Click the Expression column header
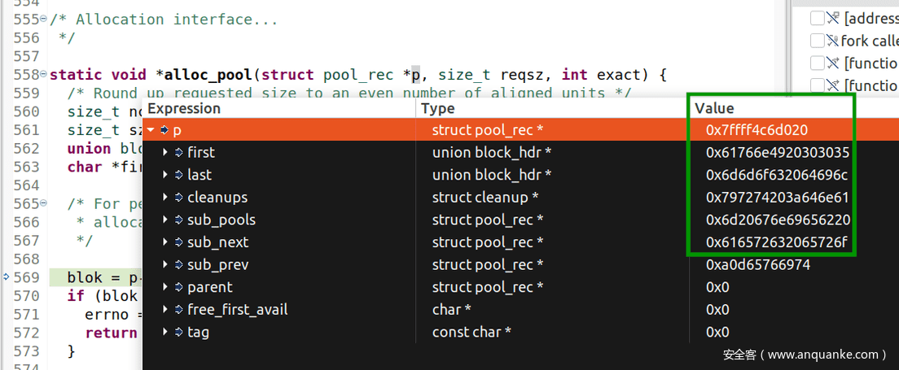 click(279, 108)
